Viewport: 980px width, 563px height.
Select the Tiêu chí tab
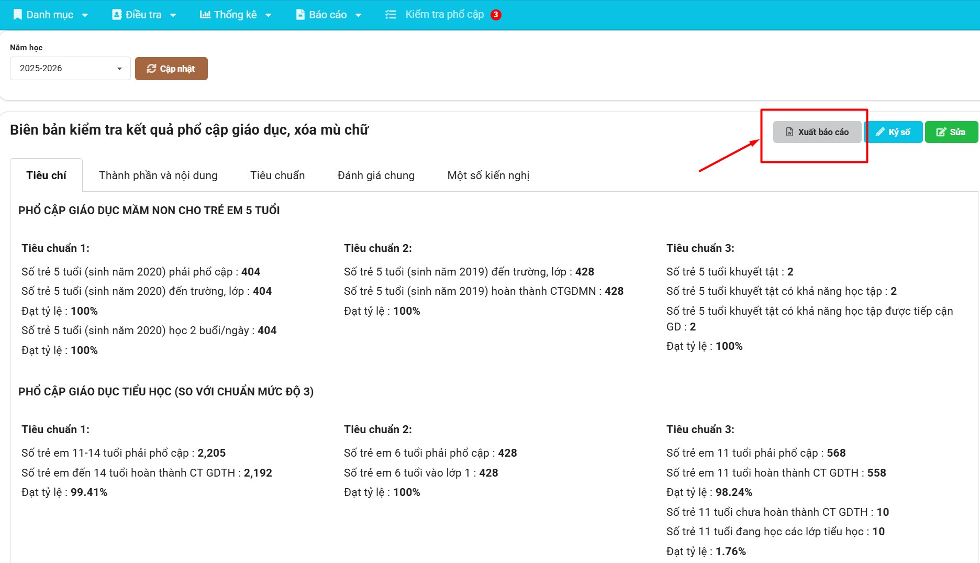(x=46, y=175)
